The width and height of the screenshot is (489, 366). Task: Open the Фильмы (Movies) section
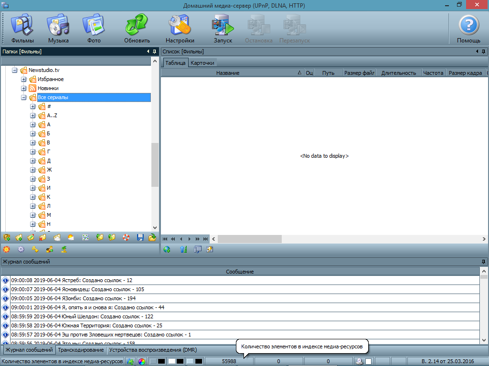(22, 29)
